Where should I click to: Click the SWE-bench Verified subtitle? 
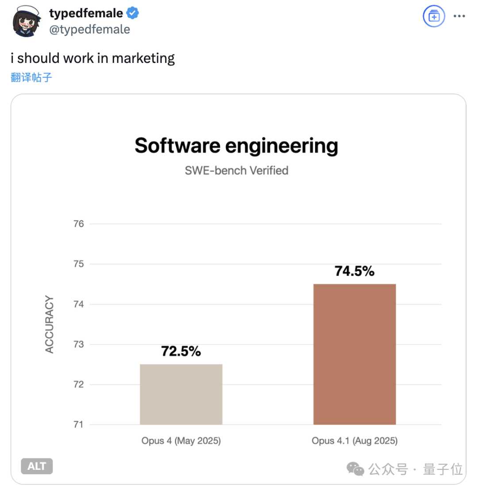237,170
